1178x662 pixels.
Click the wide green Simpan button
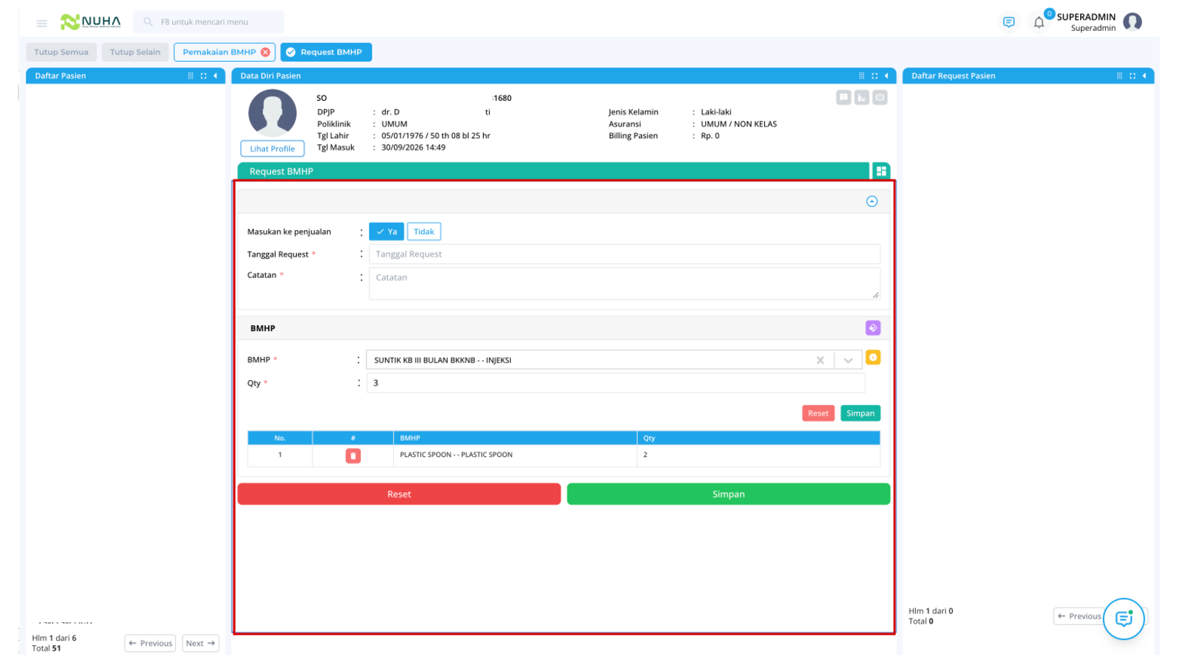[728, 494]
